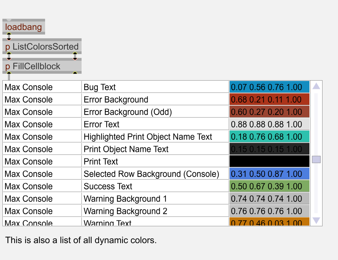Choose the blue Selected Row Background swatch

click(270, 174)
